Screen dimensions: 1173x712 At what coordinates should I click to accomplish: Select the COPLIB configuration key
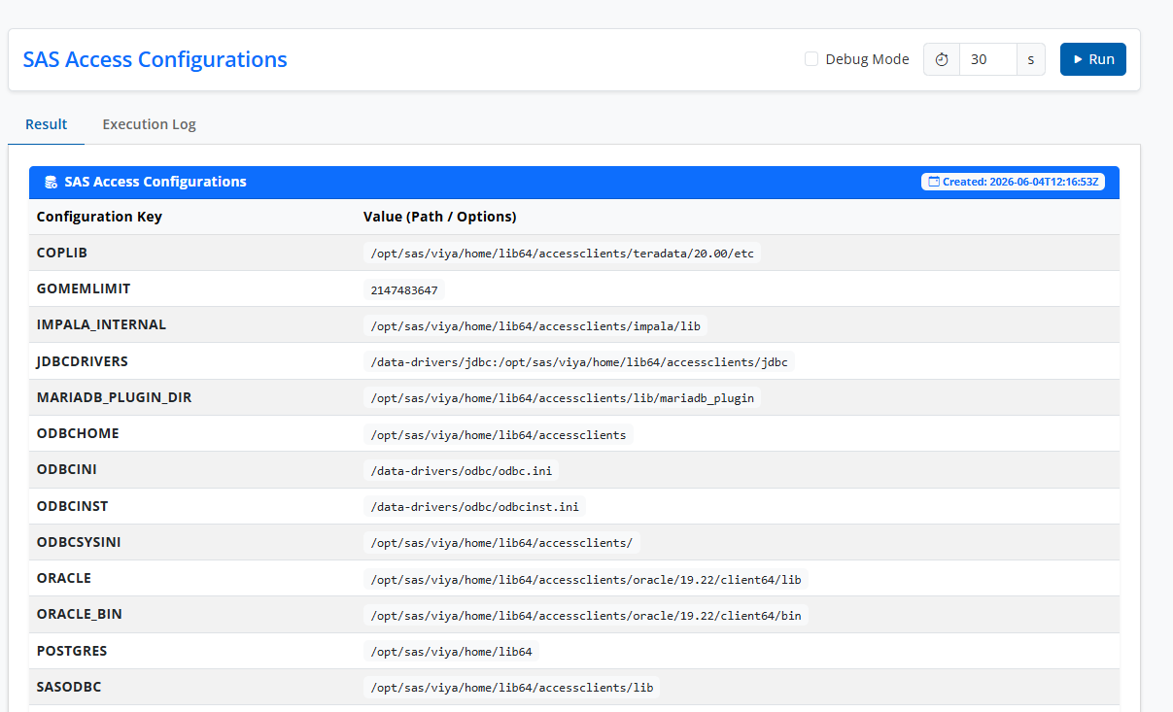click(62, 253)
